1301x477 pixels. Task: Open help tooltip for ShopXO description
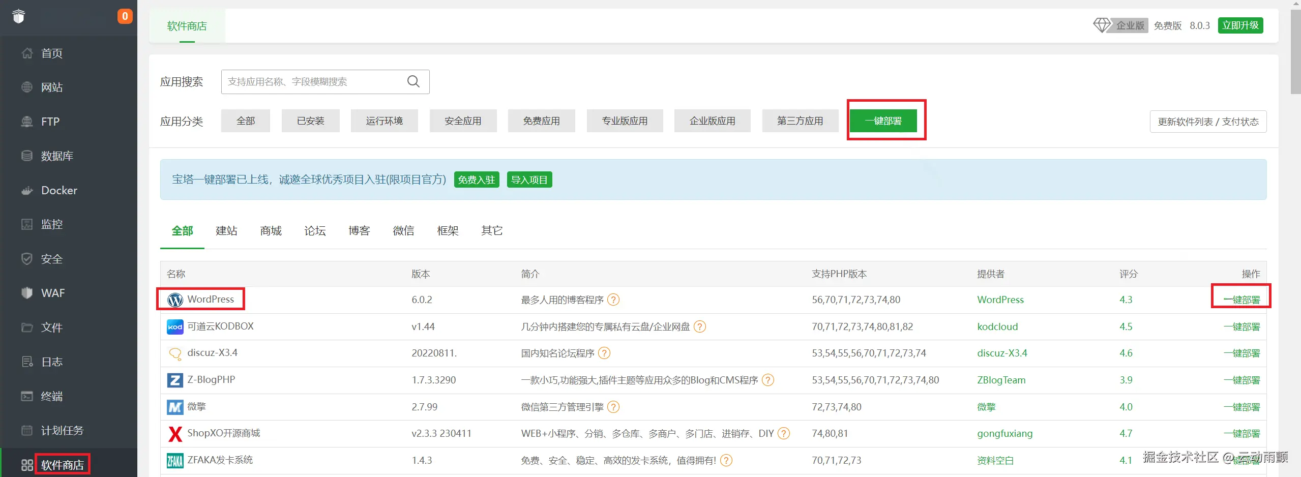pos(784,433)
